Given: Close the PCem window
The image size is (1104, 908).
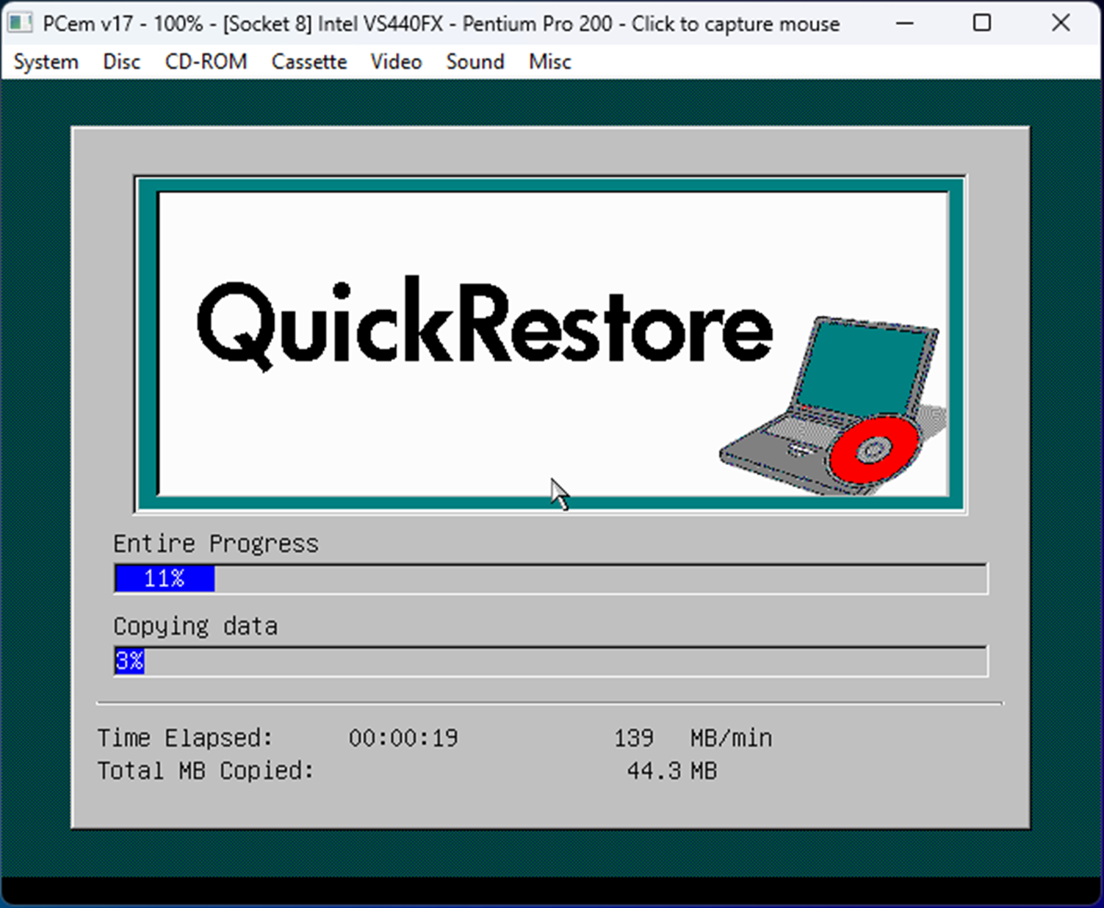Looking at the screenshot, I should click(1061, 24).
